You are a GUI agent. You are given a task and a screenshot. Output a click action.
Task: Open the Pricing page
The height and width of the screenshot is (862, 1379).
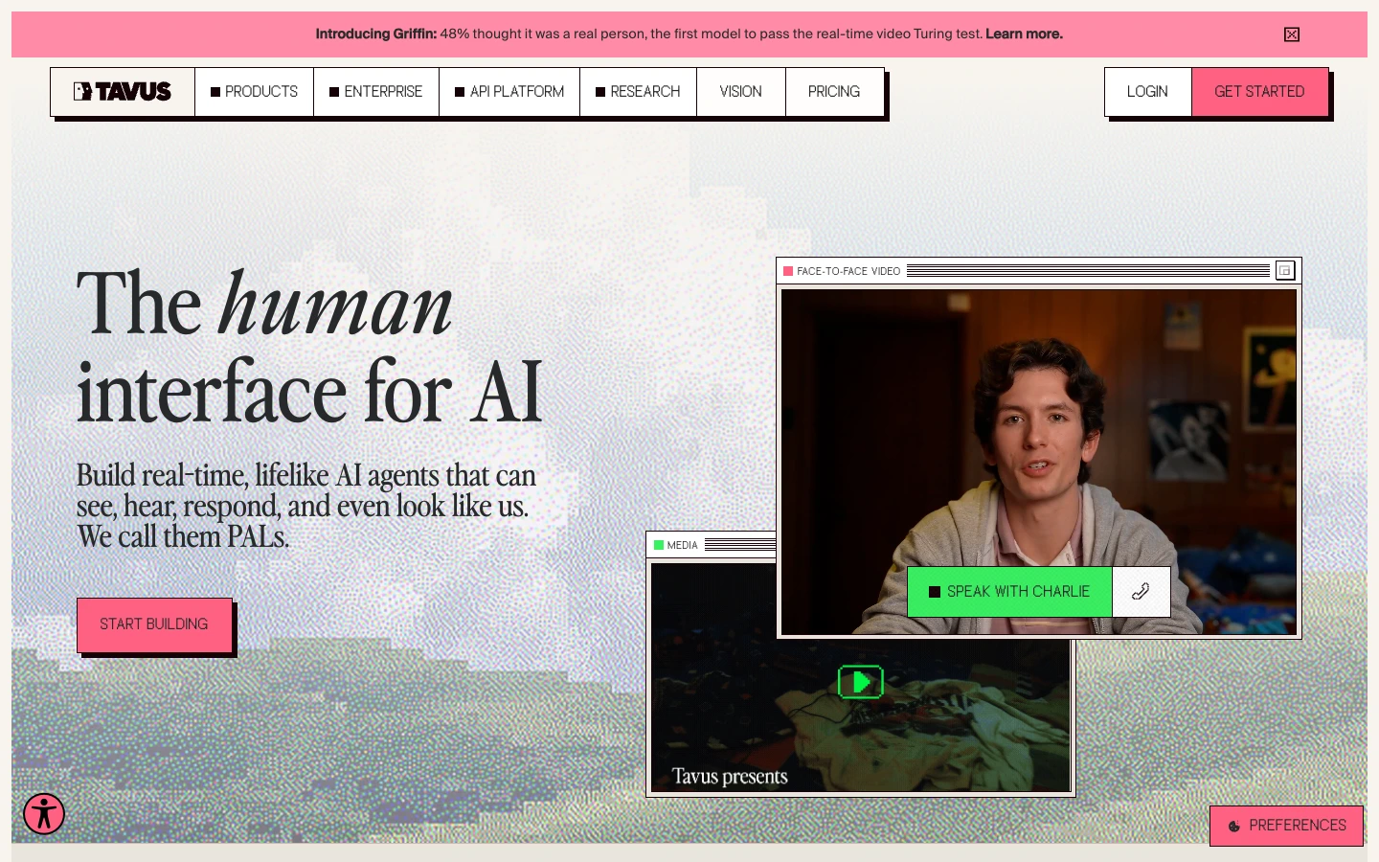pyautogui.click(x=834, y=92)
